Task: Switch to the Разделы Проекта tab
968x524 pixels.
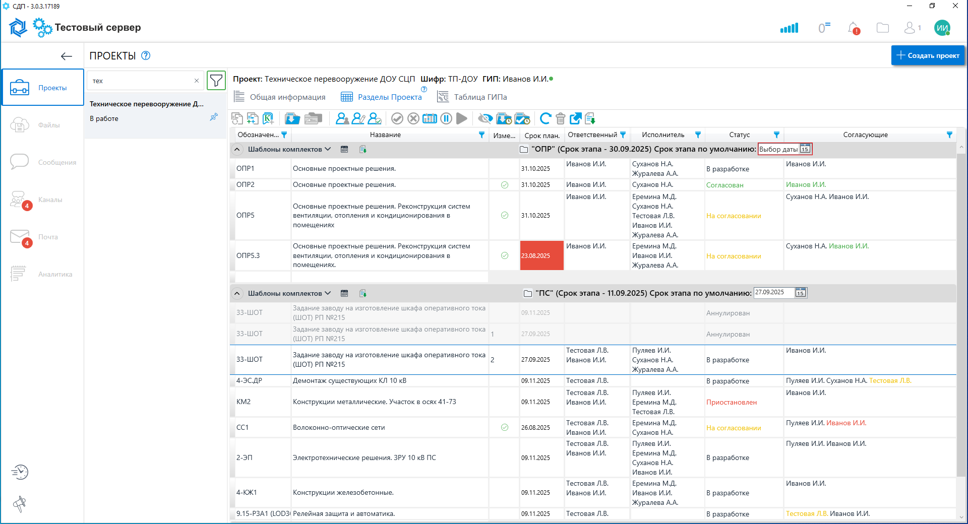Action: coord(382,97)
